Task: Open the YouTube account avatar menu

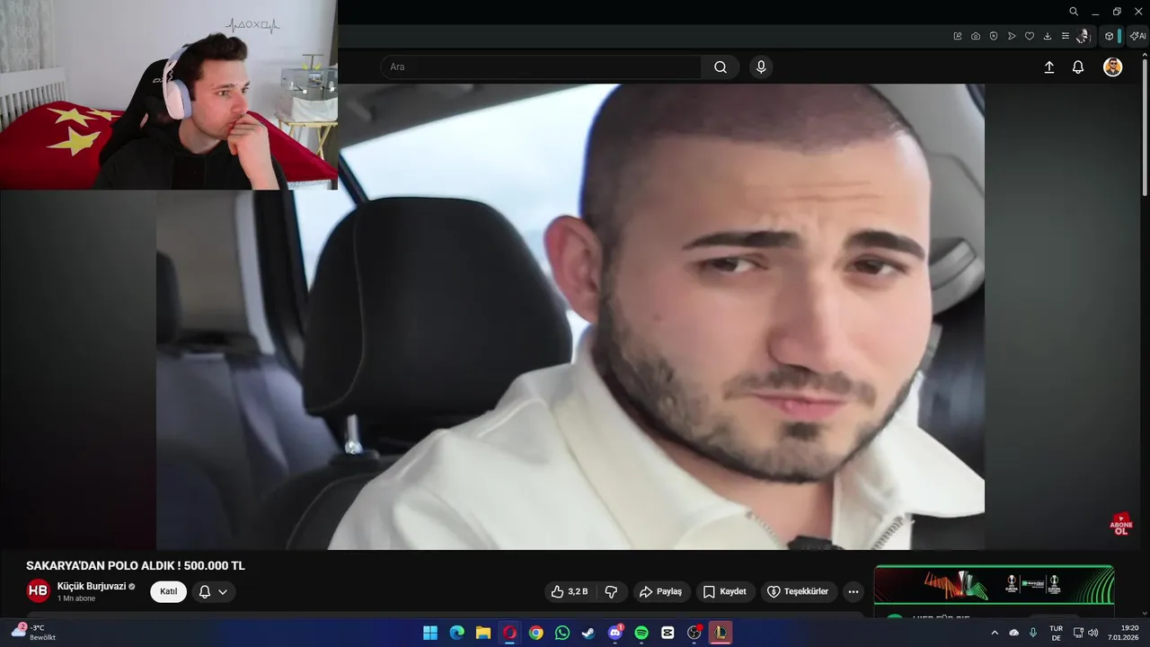Action: [1112, 67]
